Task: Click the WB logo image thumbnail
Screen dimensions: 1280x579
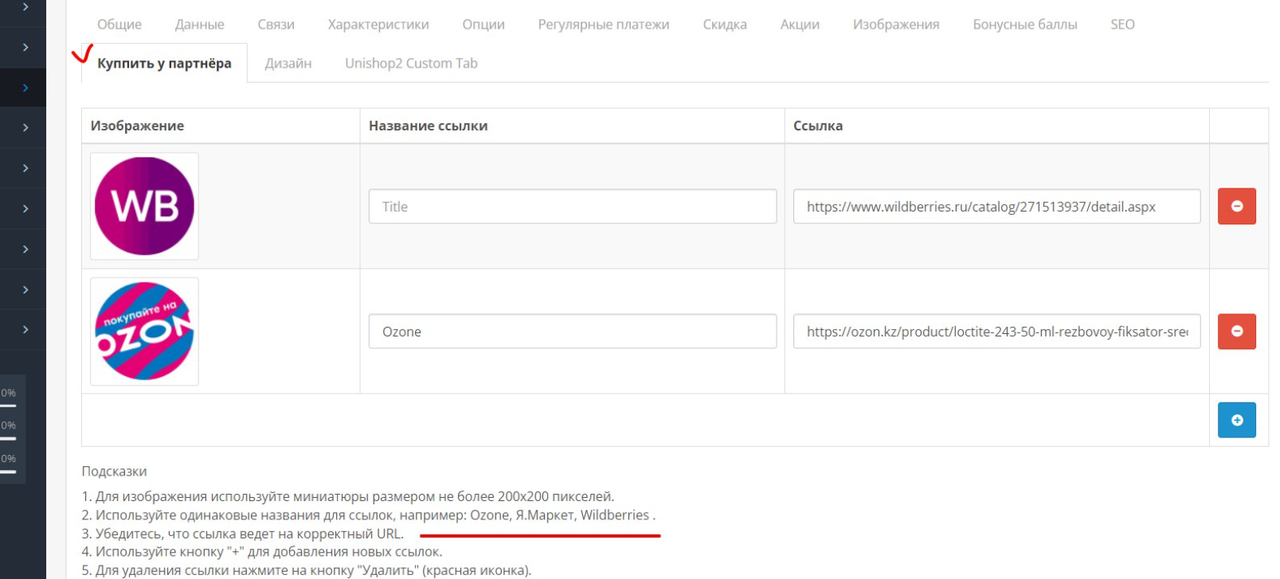Action: (144, 206)
